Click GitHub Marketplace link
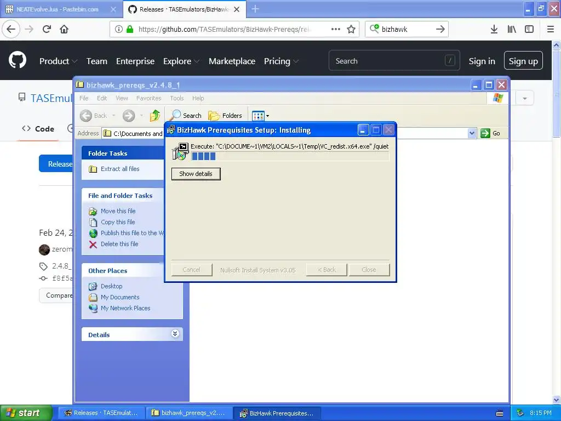This screenshot has height=421, width=561. pos(232,61)
